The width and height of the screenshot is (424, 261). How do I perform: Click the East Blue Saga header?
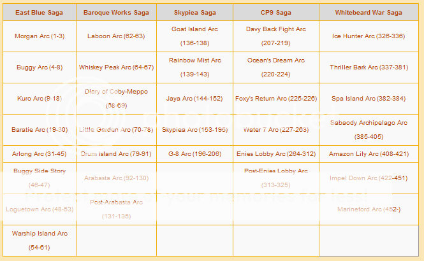pos(39,13)
